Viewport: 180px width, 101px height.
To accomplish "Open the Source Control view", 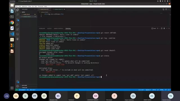I will click(x=17, y=20).
